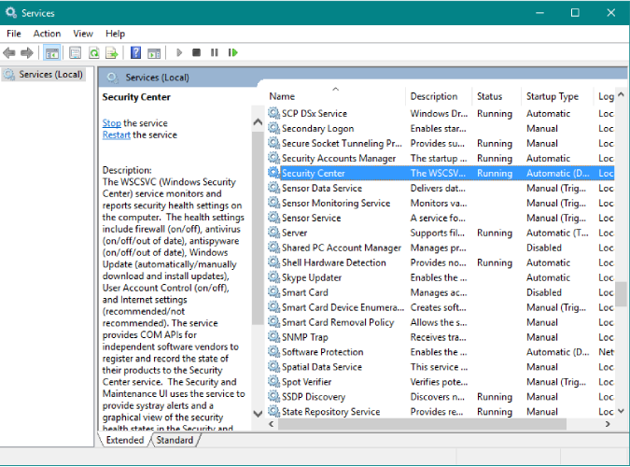Toggle Show/Hide Console Tree icon
This screenshot has height=467, width=630.
(x=52, y=52)
